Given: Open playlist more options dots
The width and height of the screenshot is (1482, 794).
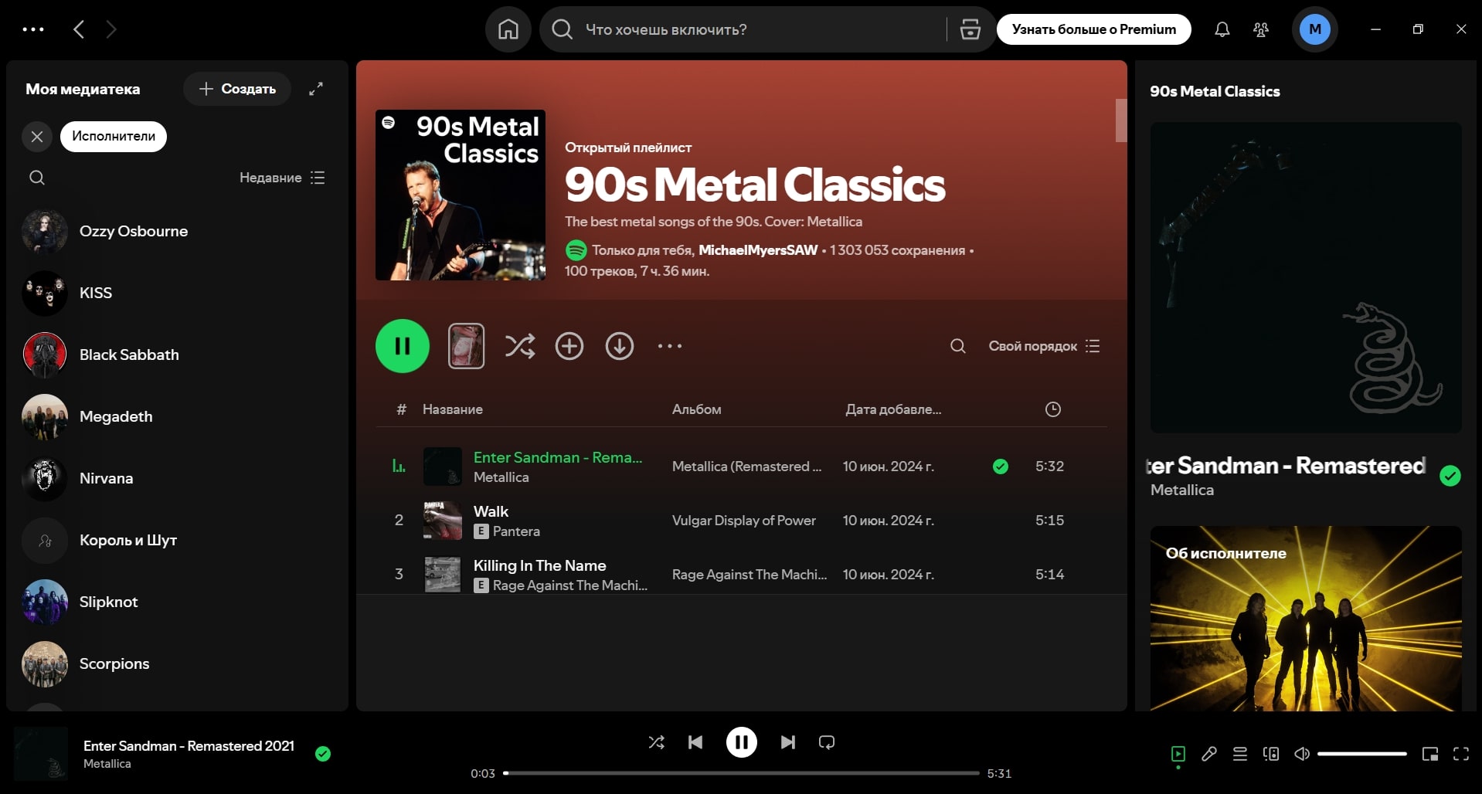Looking at the screenshot, I should pos(669,346).
